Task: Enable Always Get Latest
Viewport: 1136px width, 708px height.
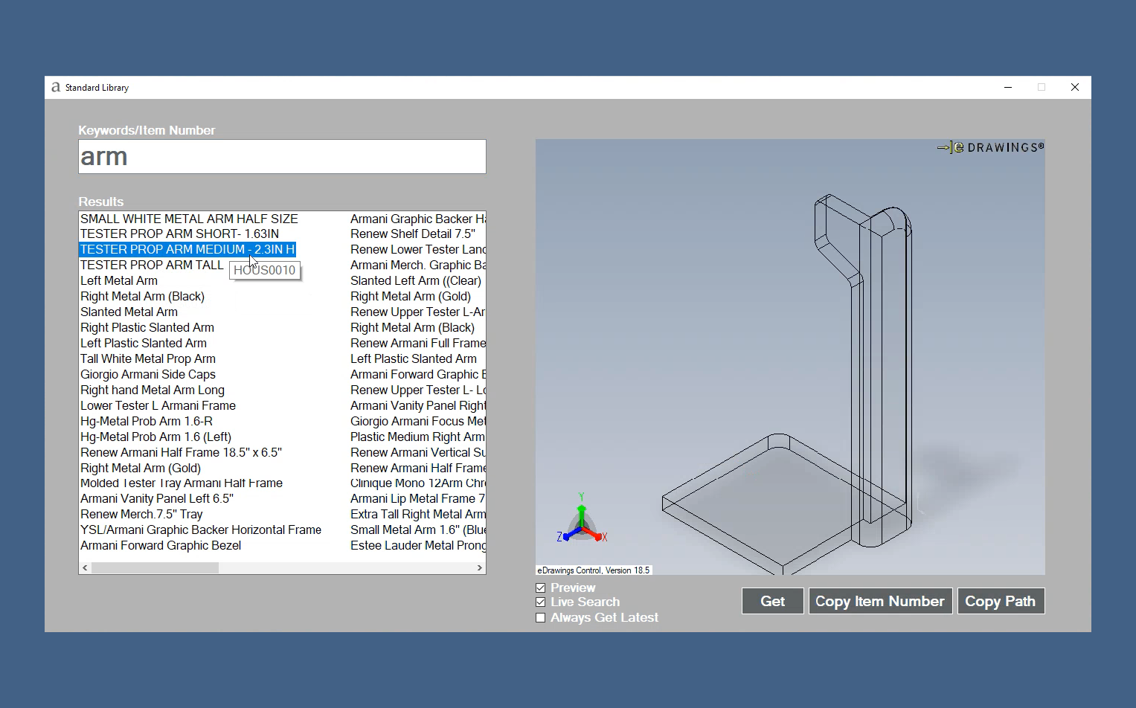Action: click(540, 617)
